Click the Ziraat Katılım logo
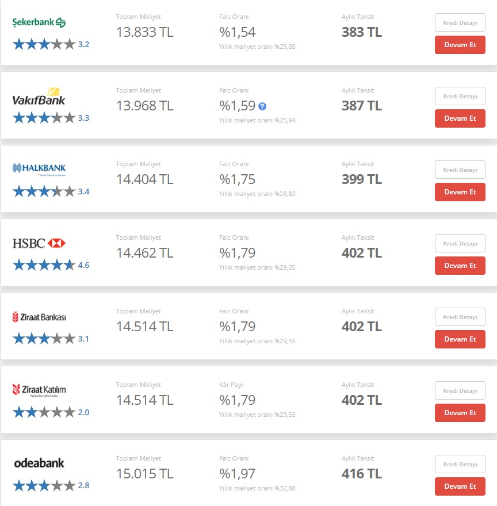 (39, 390)
